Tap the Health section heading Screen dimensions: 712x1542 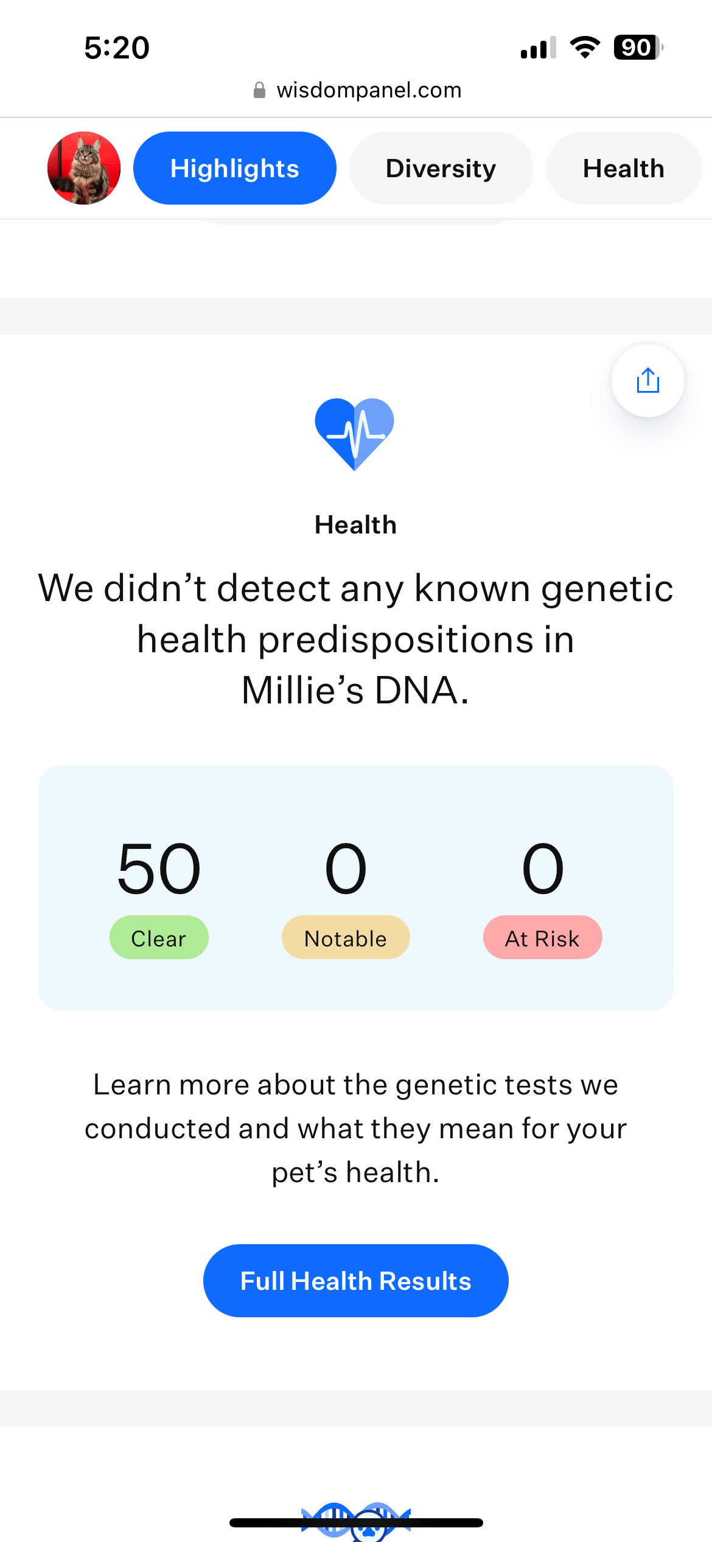[x=355, y=525]
